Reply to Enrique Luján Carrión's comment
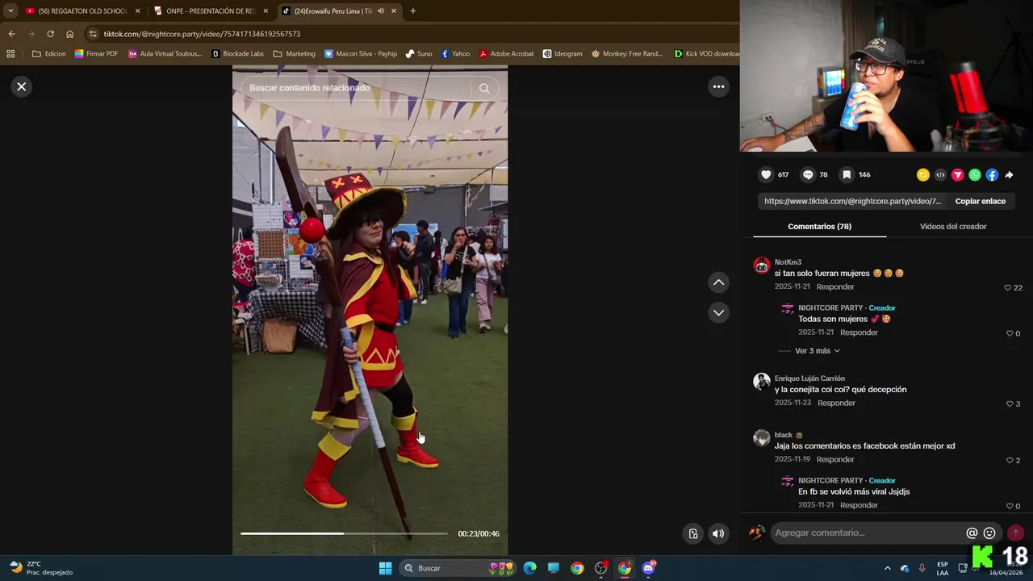The height and width of the screenshot is (581, 1033). (x=836, y=403)
